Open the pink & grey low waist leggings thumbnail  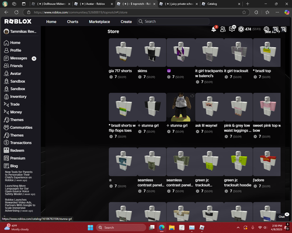238,107
